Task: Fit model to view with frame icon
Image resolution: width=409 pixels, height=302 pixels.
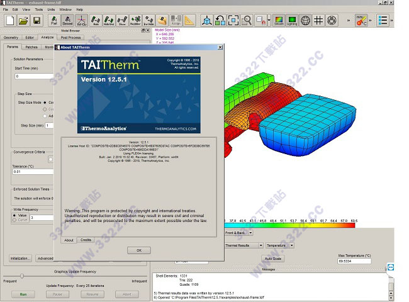Action: tap(233, 20)
